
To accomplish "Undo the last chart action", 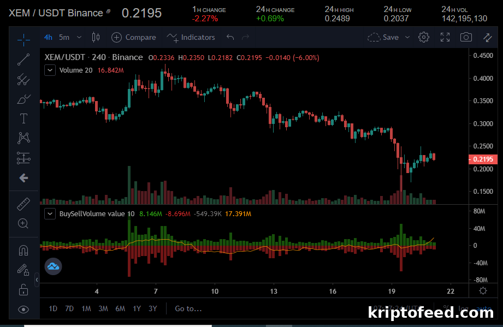I will pos(230,37).
